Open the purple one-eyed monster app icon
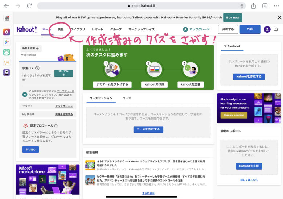This screenshot has width=283, height=199. [7, 72]
